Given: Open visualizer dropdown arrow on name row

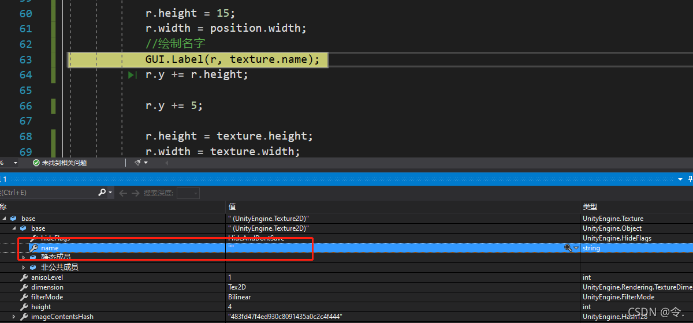Looking at the screenshot, I should (576, 248).
